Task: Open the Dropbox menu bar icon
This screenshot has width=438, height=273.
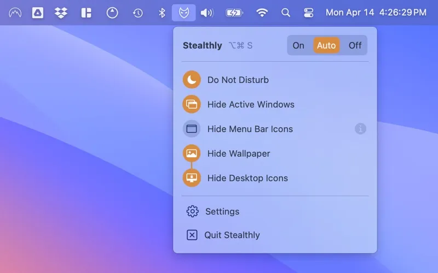Action: click(x=61, y=13)
